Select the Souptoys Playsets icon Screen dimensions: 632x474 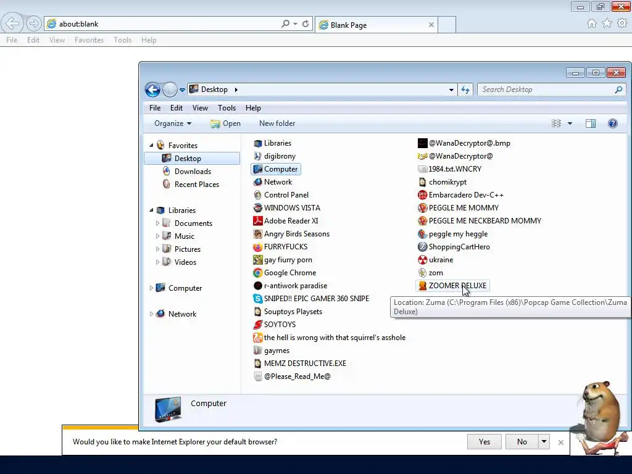257,312
